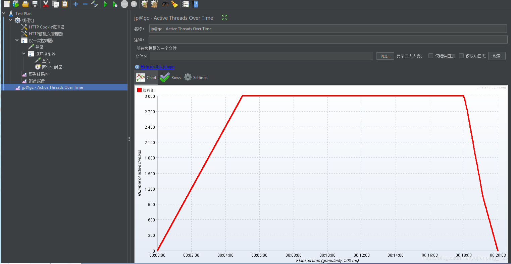Start the test with the green play icon

(106, 4)
